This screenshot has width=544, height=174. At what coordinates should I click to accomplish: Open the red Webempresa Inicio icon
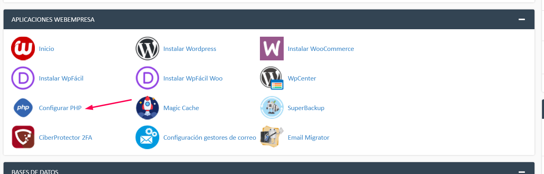point(23,49)
